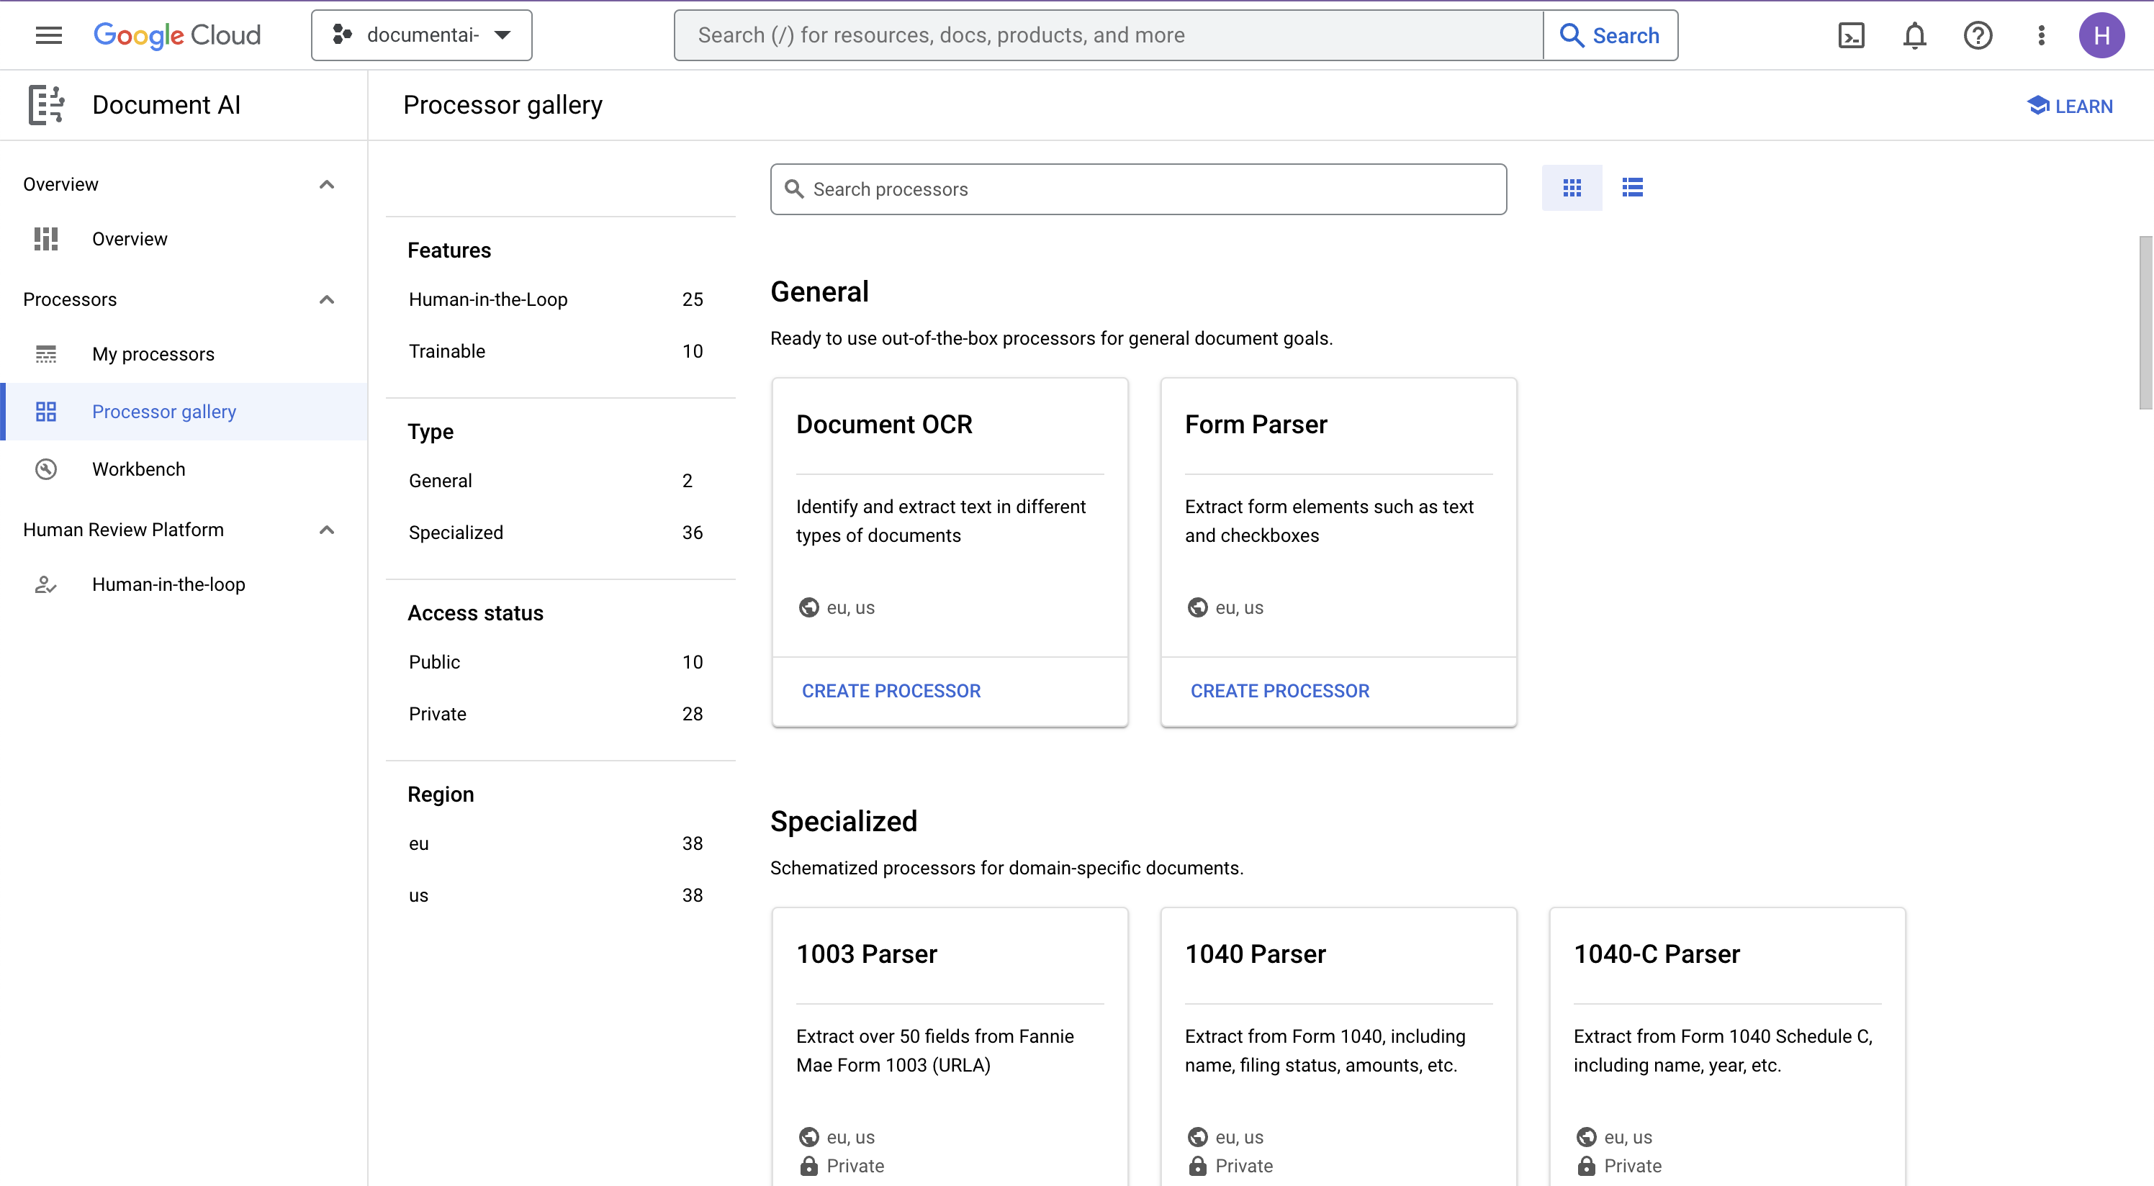Expand the Features filter section
Viewport: 2154px width, 1186px height.
click(x=450, y=250)
